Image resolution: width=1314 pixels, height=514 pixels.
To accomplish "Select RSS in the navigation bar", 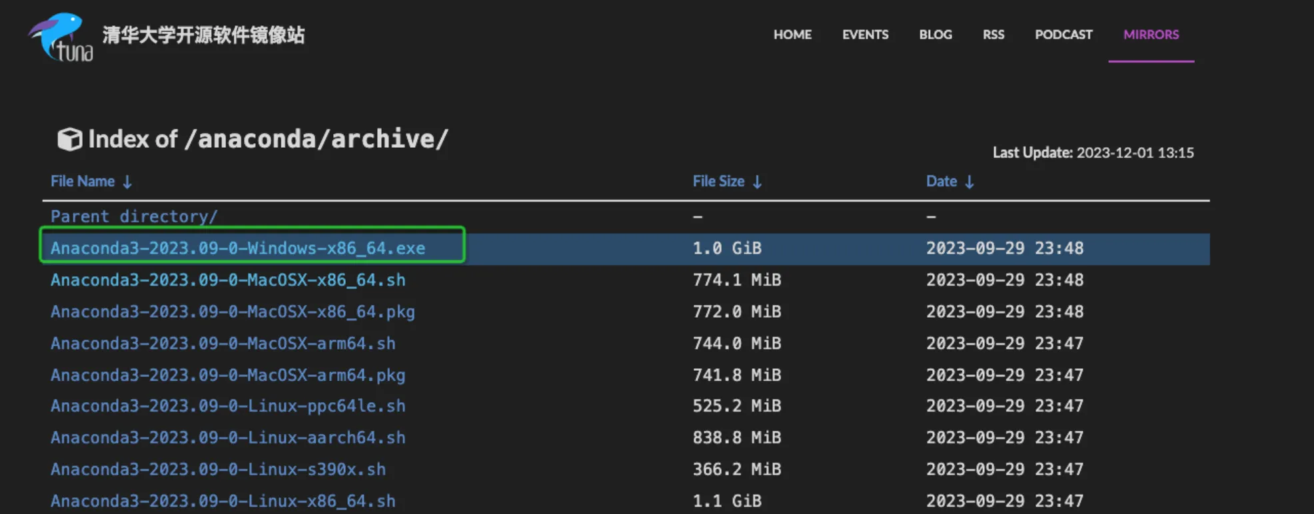I will tap(993, 35).
